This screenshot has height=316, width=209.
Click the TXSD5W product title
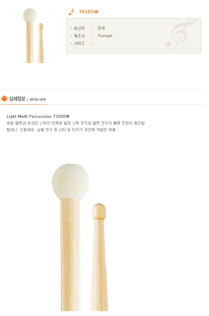click(x=89, y=12)
